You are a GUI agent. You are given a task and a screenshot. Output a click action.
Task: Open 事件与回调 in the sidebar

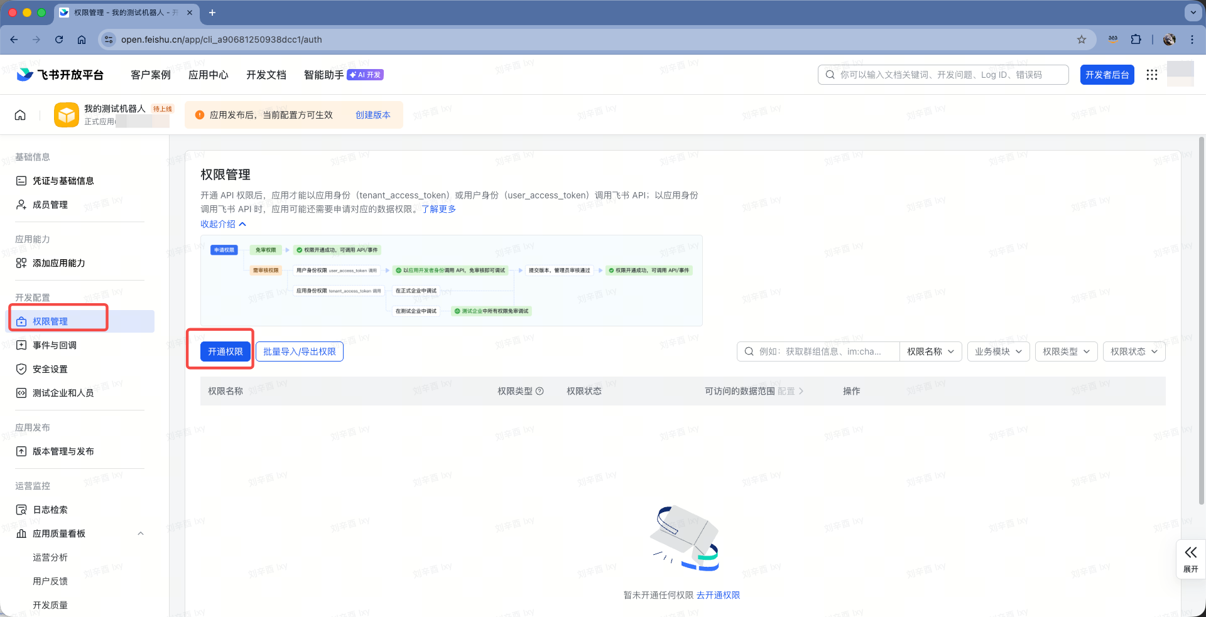(55, 345)
